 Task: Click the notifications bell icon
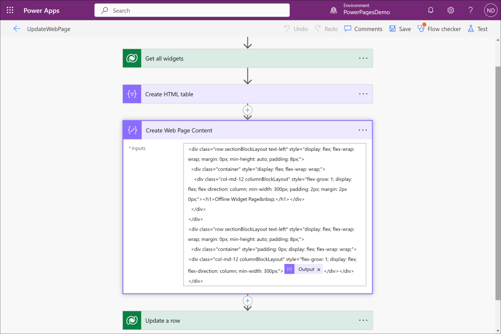tap(430, 10)
